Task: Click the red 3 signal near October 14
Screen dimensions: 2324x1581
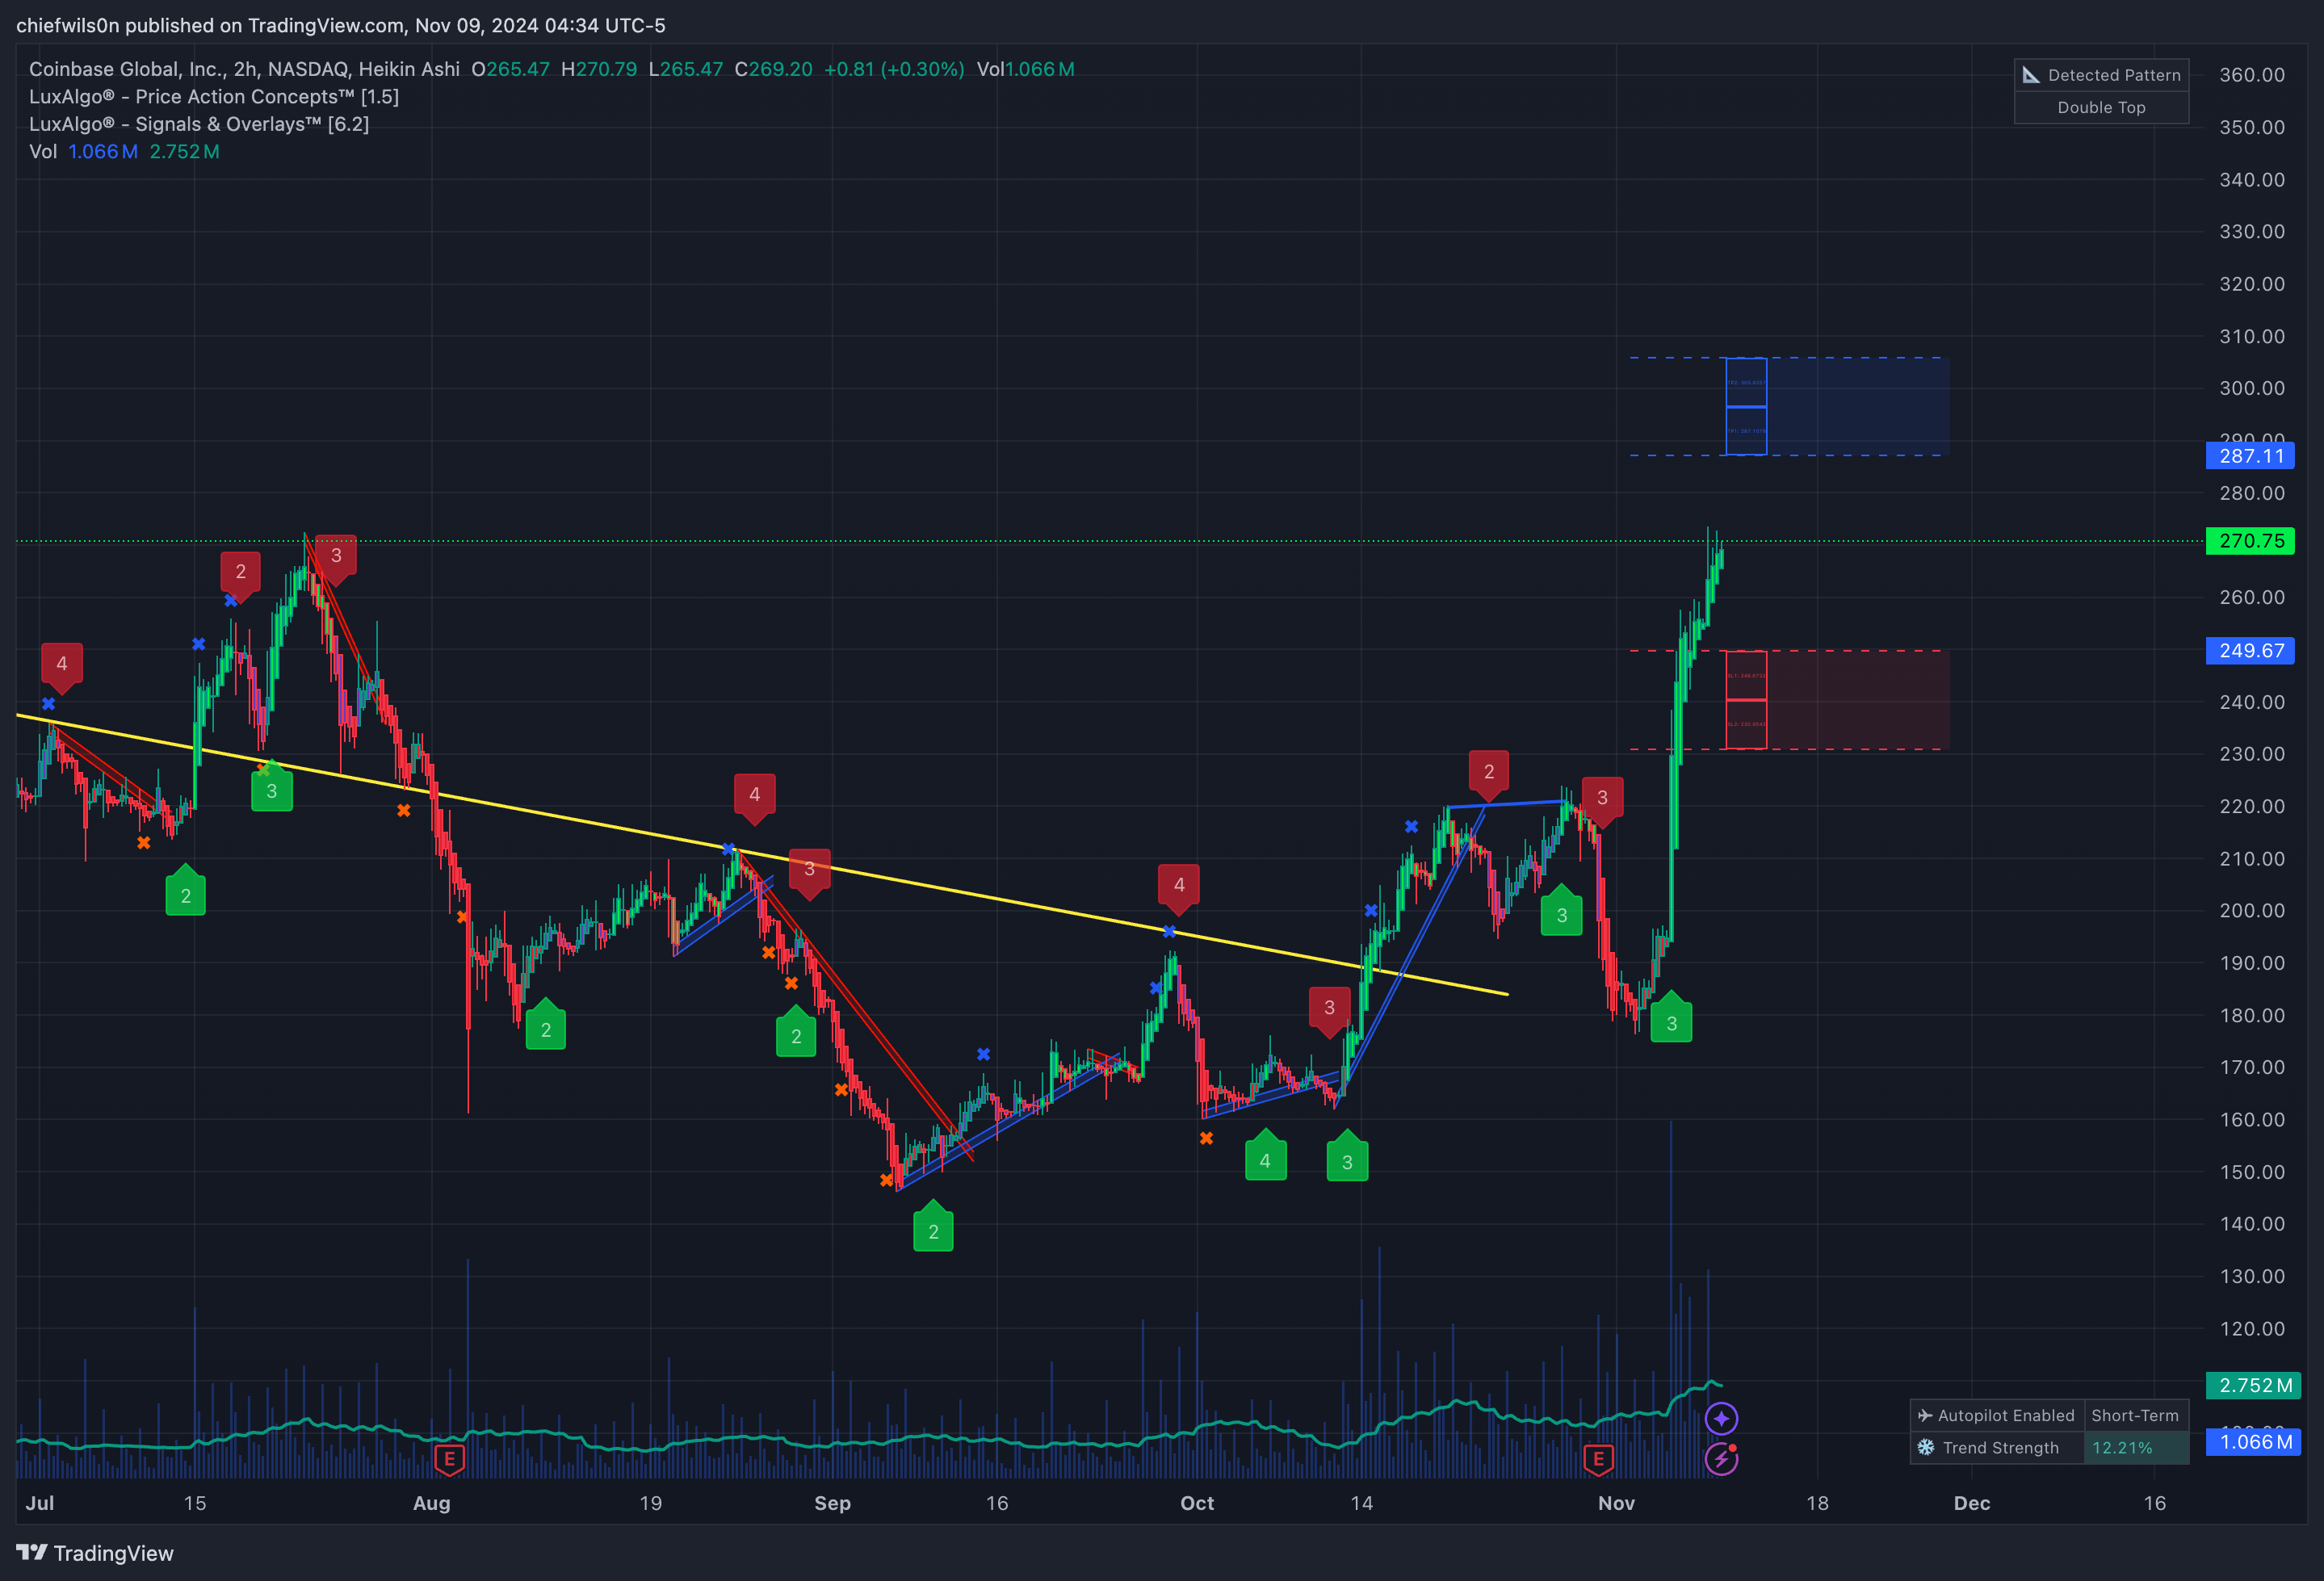Action: [x=1329, y=1011]
